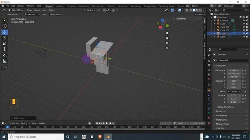Click the viewport pan hand icon
Image resolution: width=250 pixels, height=140 pixels.
click(167, 38)
